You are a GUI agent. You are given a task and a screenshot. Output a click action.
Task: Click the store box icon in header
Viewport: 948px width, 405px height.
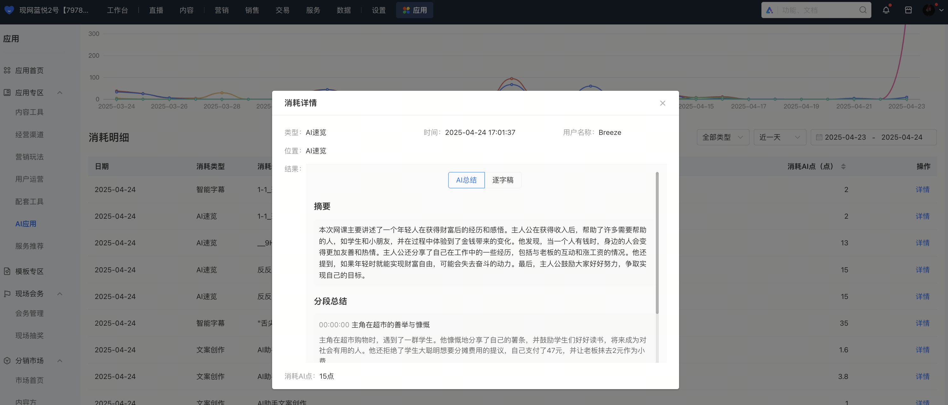pyautogui.click(x=908, y=10)
